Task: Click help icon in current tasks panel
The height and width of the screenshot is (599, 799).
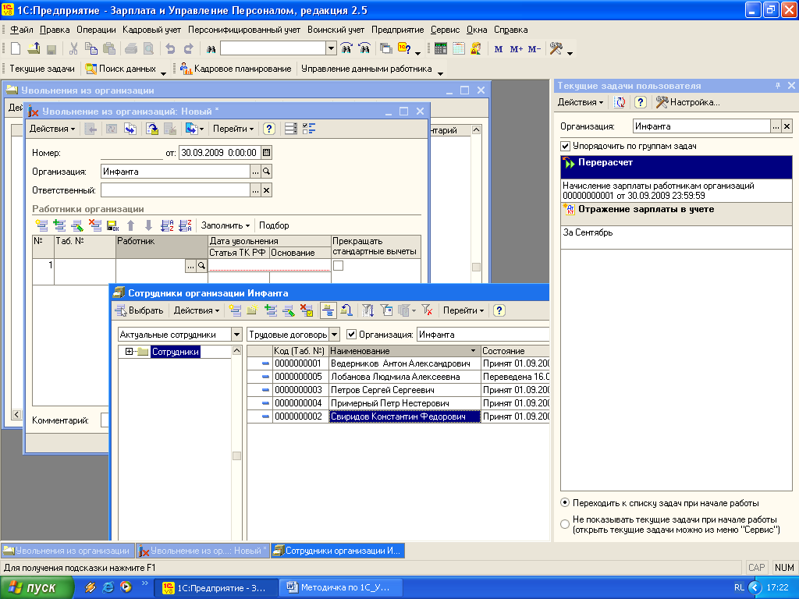Action: 641,102
